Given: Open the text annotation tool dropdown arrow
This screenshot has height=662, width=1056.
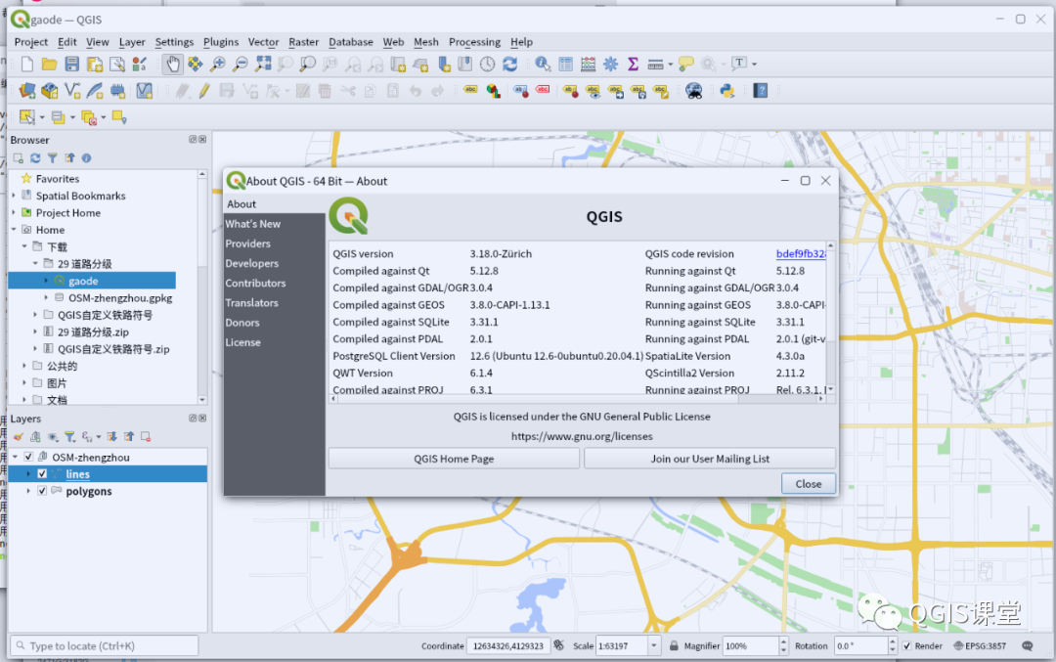Looking at the screenshot, I should click(754, 65).
